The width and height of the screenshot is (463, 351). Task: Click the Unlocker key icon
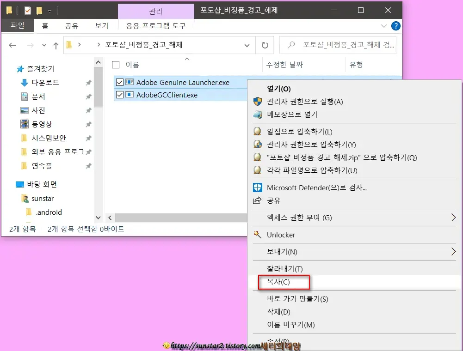pos(257,235)
